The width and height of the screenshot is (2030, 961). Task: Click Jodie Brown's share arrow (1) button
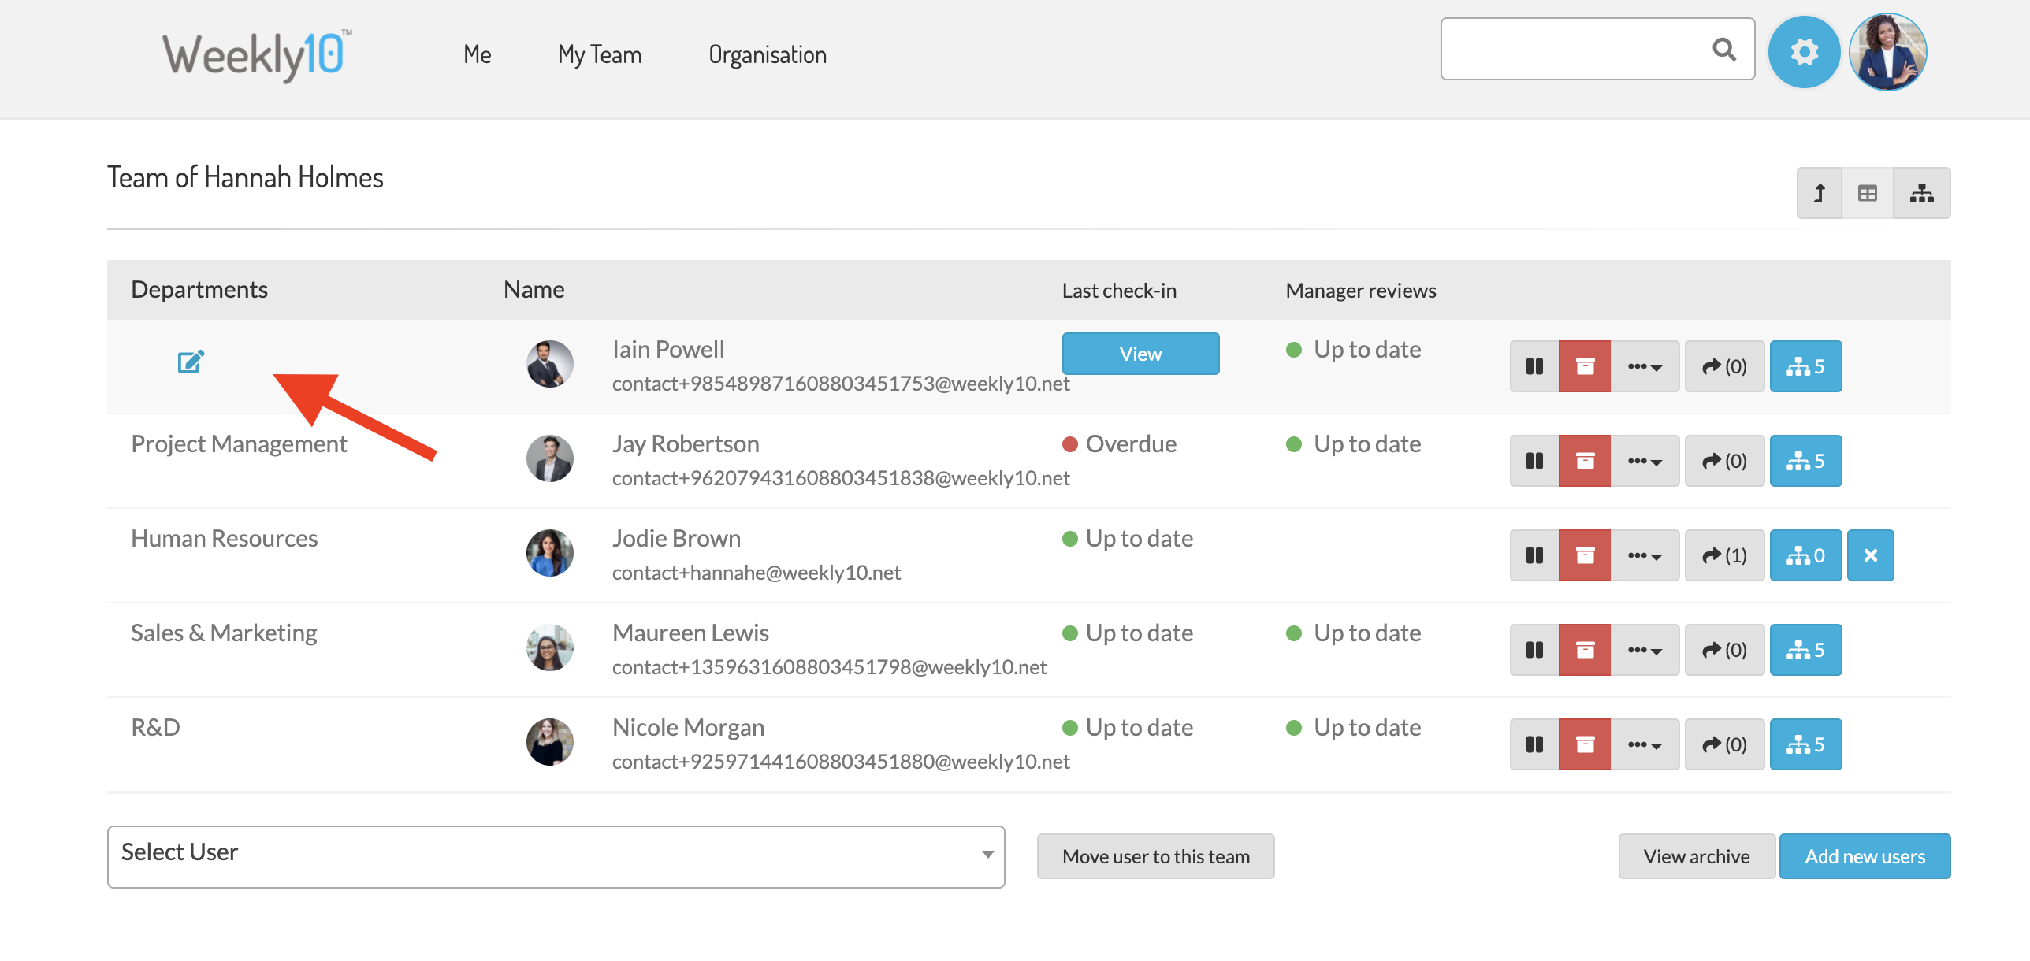pos(1723,555)
